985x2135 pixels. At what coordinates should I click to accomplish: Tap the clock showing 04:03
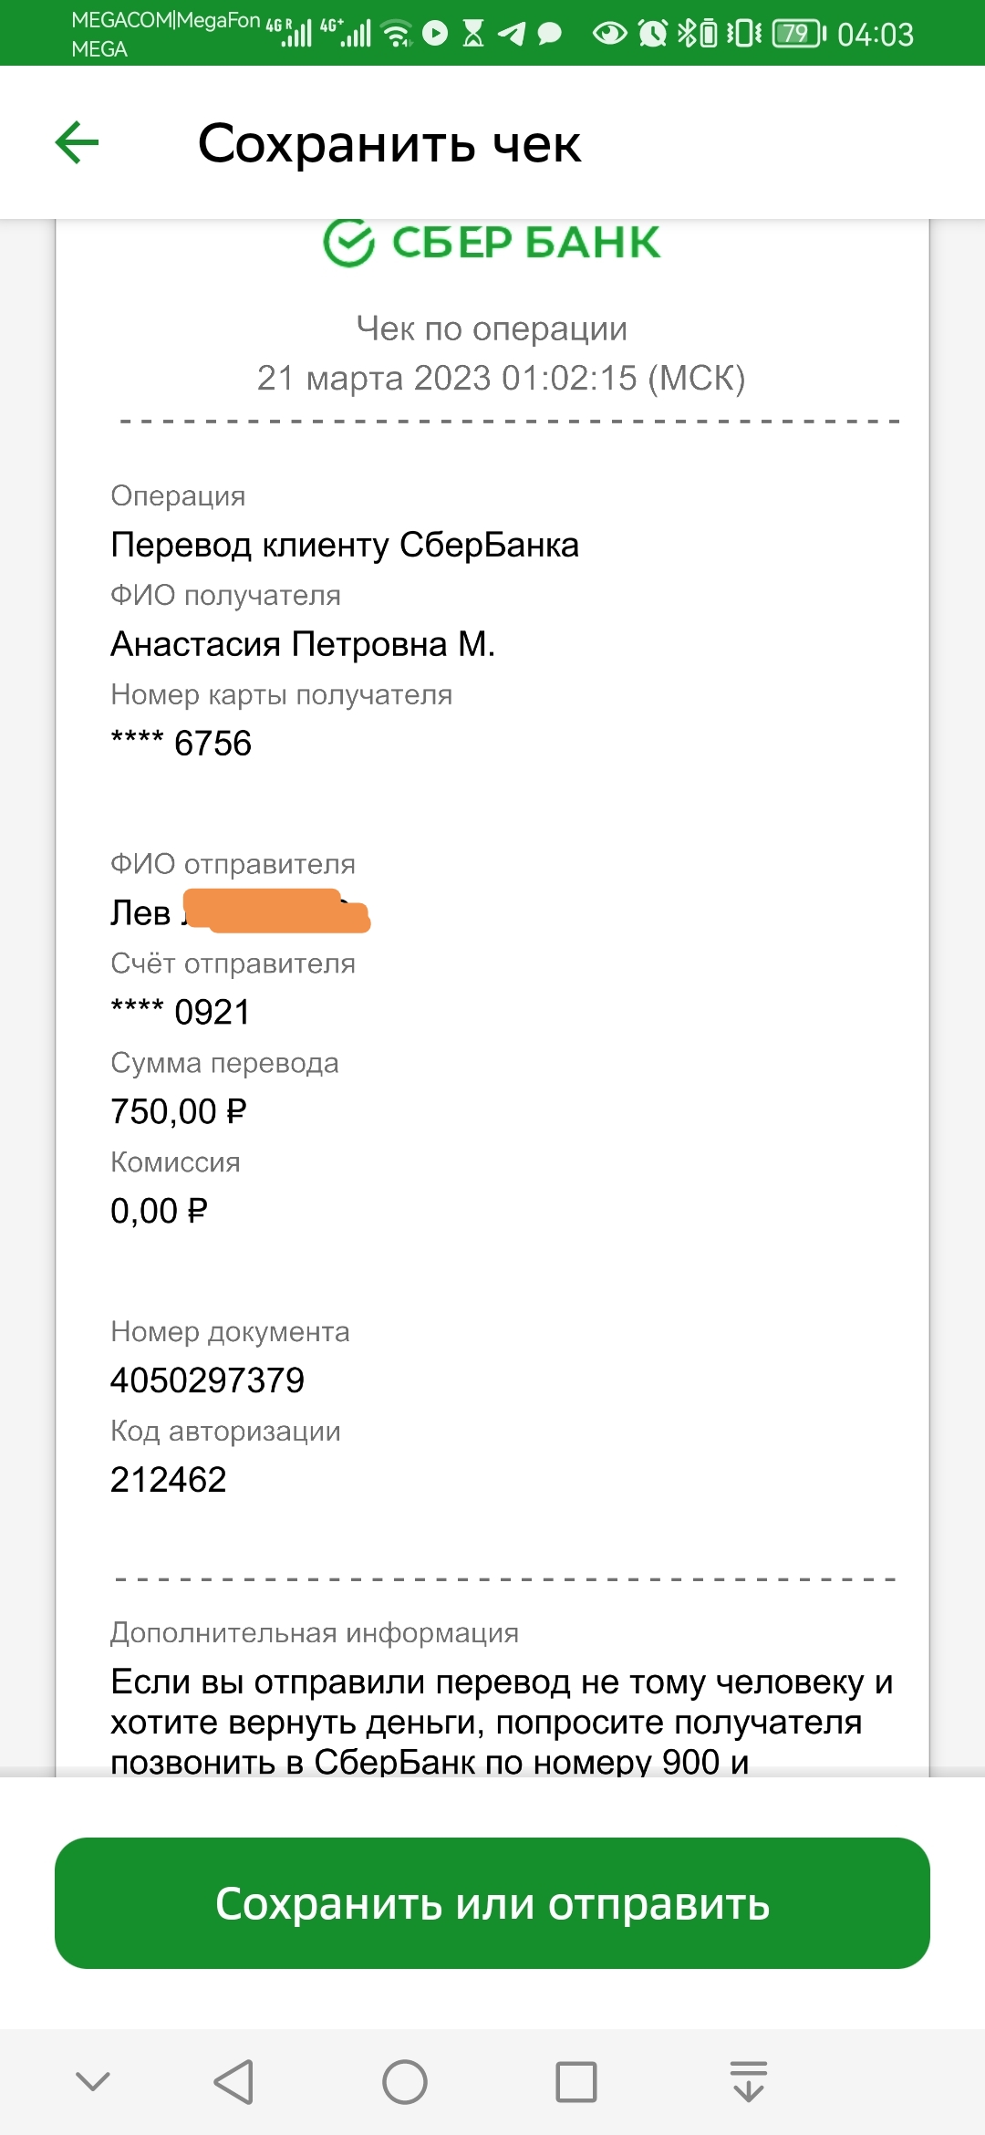click(876, 35)
